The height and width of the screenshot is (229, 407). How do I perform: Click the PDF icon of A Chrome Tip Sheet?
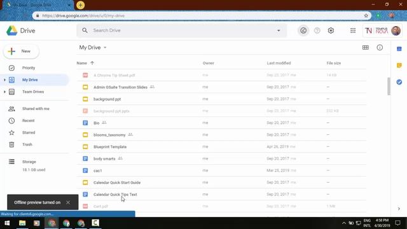point(85,75)
